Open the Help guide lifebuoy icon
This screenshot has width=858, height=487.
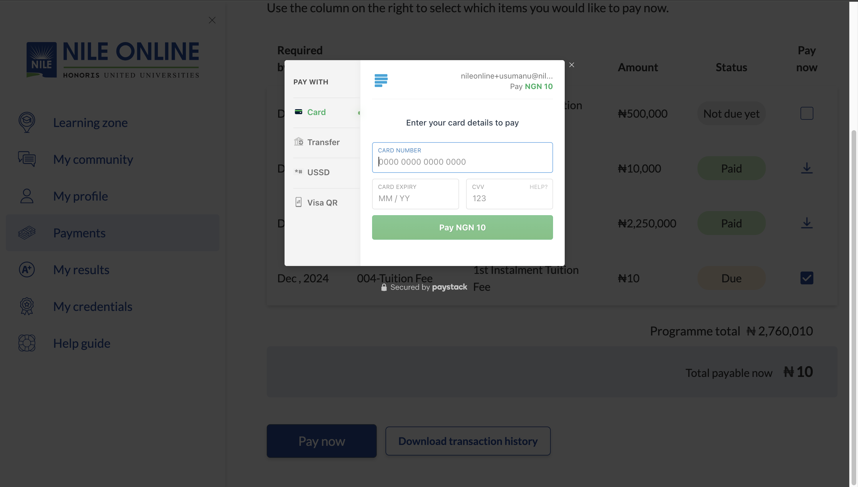[x=27, y=343]
